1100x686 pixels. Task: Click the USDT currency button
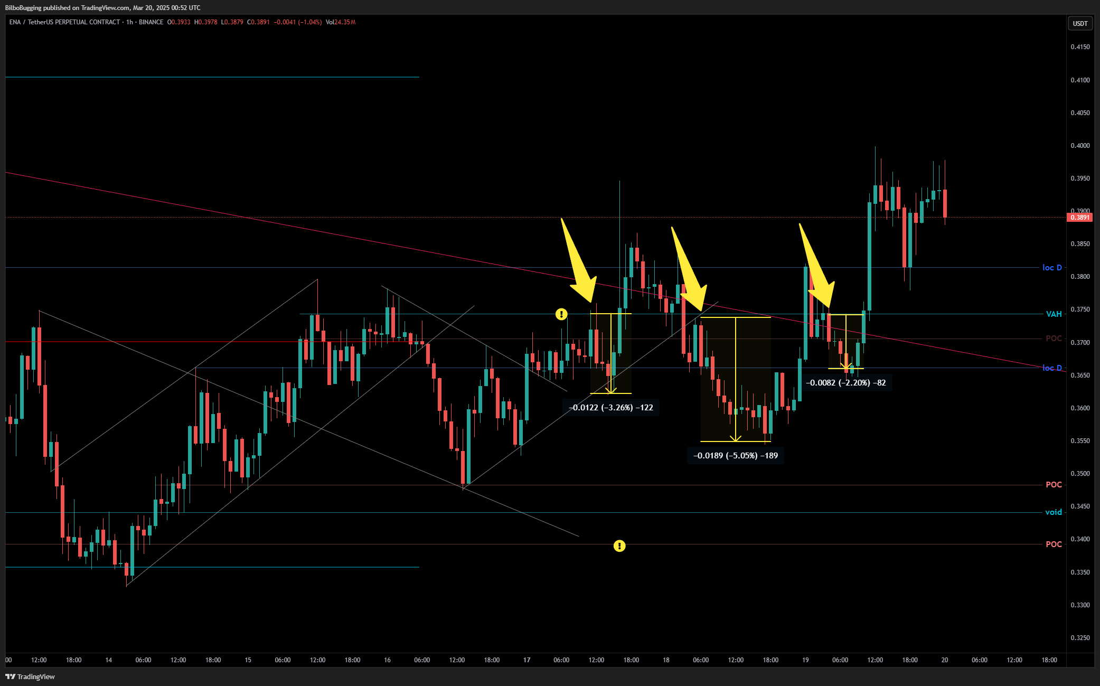pyautogui.click(x=1080, y=23)
